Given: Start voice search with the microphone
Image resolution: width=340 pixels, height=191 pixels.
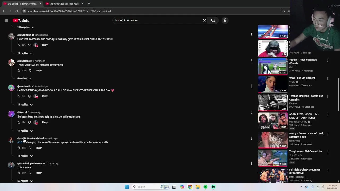Looking at the screenshot, I should click(x=225, y=20).
